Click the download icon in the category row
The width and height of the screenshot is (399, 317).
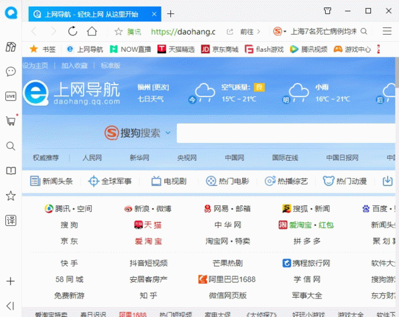[388, 181]
